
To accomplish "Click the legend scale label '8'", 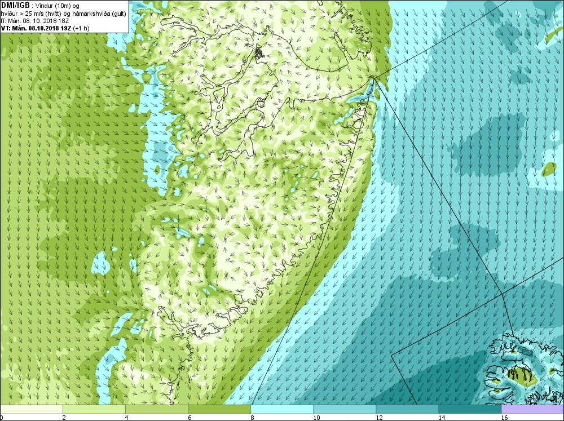I will point(252,418).
